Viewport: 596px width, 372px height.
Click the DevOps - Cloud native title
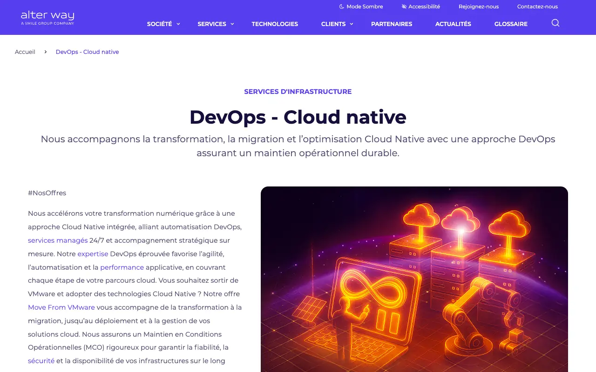pyautogui.click(x=298, y=117)
